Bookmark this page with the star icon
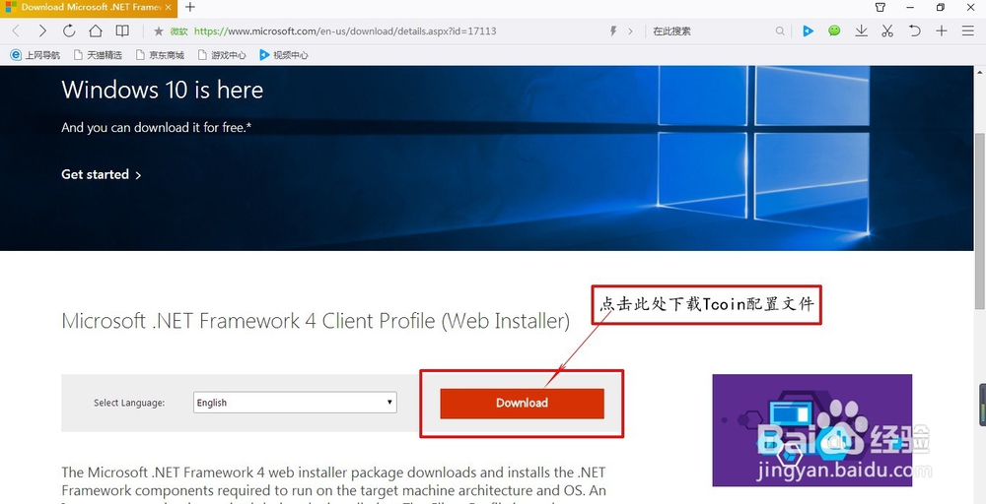This screenshot has width=986, height=504. [x=159, y=31]
